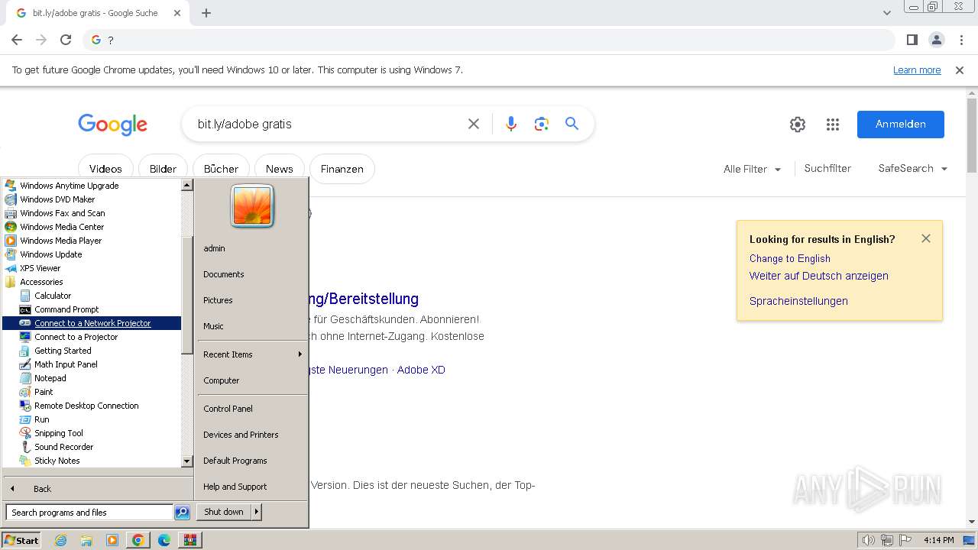This screenshot has width=978, height=550.
Task: Click the Start menu search magnifier button
Action: pyautogui.click(x=182, y=513)
